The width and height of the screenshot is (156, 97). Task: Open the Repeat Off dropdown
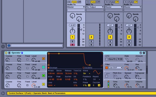pyautogui.click(x=96, y=79)
